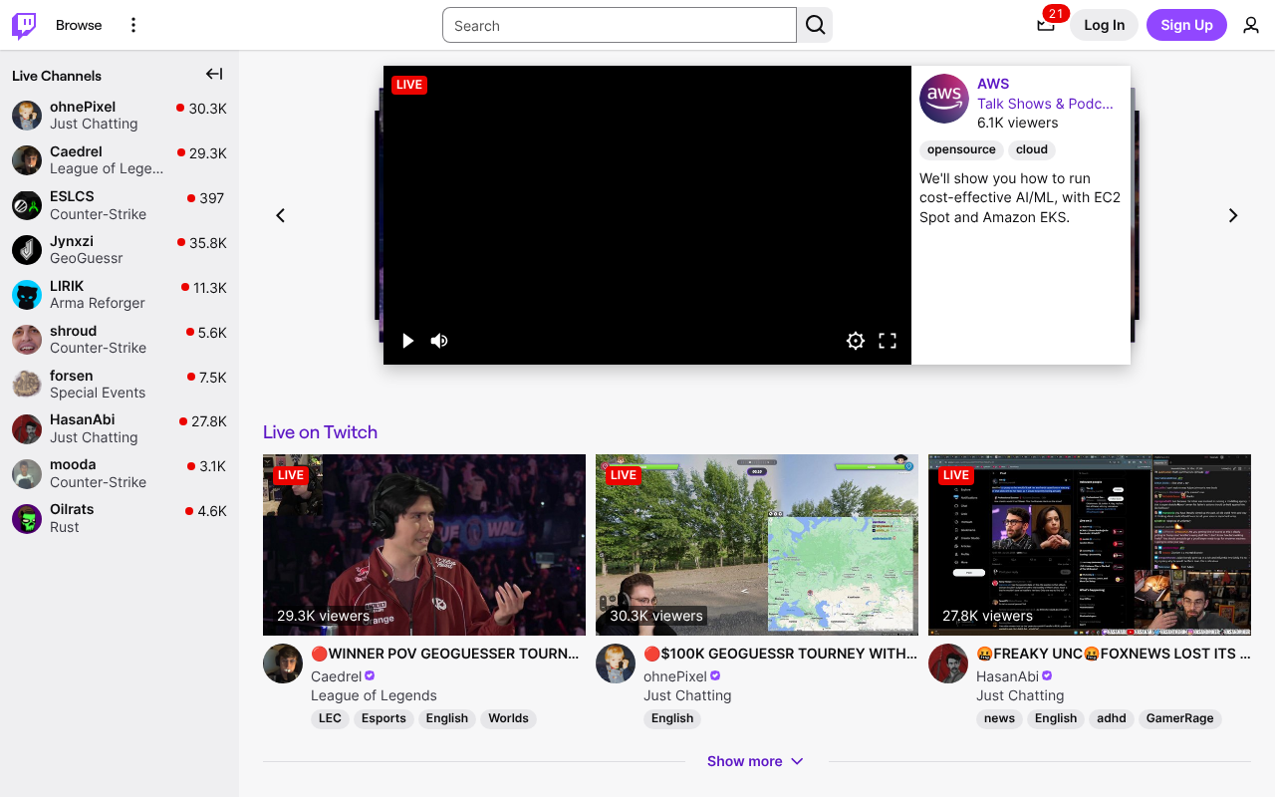
Task: Click mooda avatar in sidebar
Action: pyautogui.click(x=27, y=474)
